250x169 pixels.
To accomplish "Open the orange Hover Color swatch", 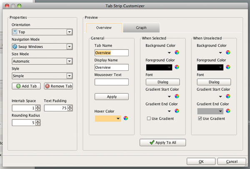I will 108,119.
